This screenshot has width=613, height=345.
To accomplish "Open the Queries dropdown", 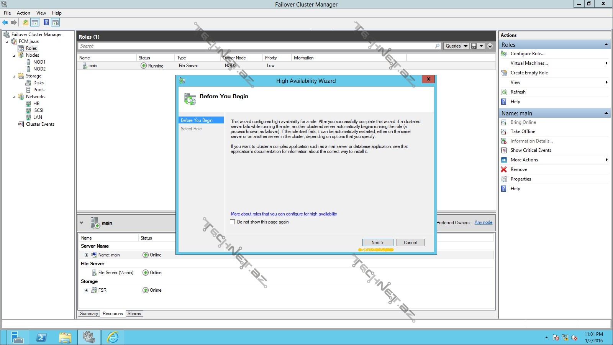I will click(x=457, y=46).
